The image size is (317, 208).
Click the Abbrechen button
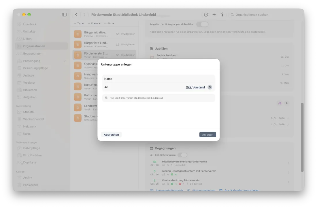tap(112, 135)
